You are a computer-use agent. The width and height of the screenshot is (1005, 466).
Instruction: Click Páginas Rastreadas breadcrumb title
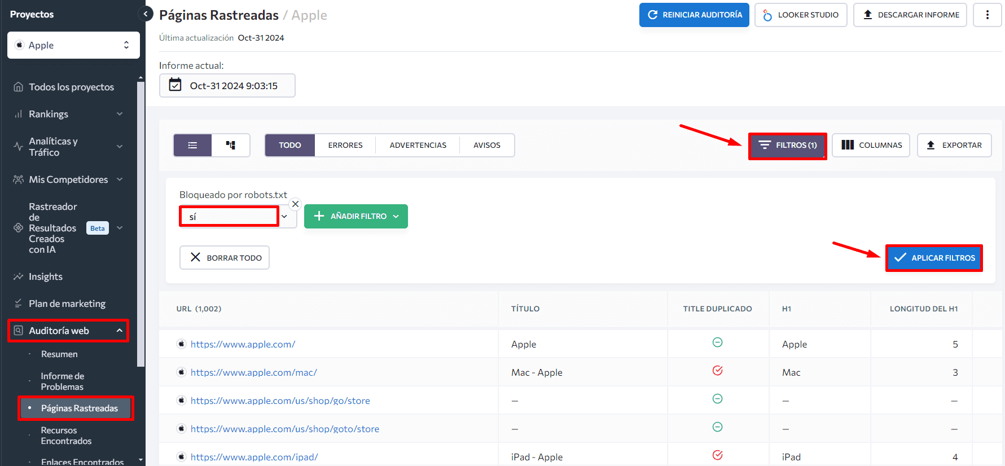point(219,15)
